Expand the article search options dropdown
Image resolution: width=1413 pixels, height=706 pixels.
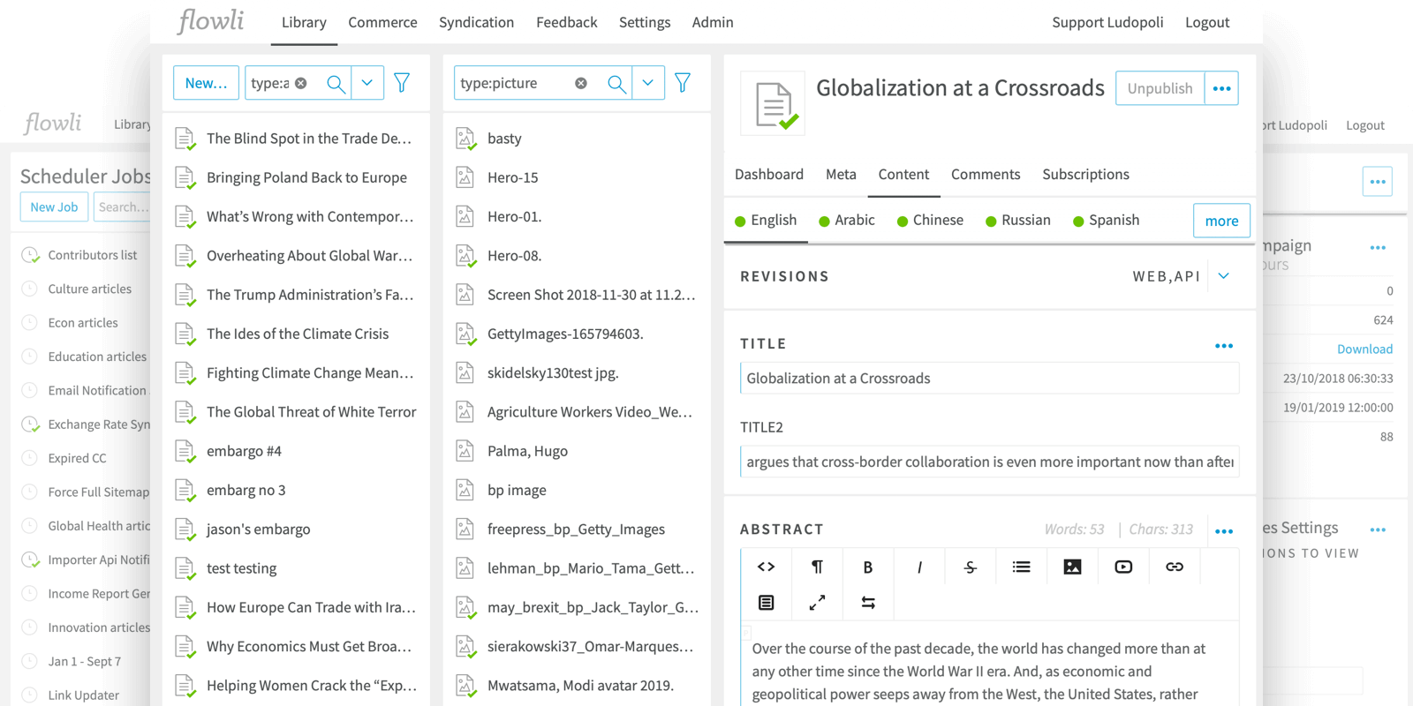(x=367, y=83)
